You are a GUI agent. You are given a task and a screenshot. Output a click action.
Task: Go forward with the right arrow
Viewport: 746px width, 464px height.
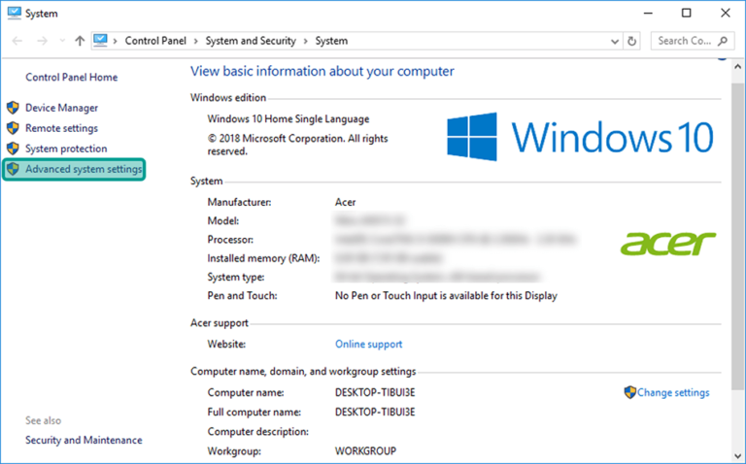(x=43, y=41)
